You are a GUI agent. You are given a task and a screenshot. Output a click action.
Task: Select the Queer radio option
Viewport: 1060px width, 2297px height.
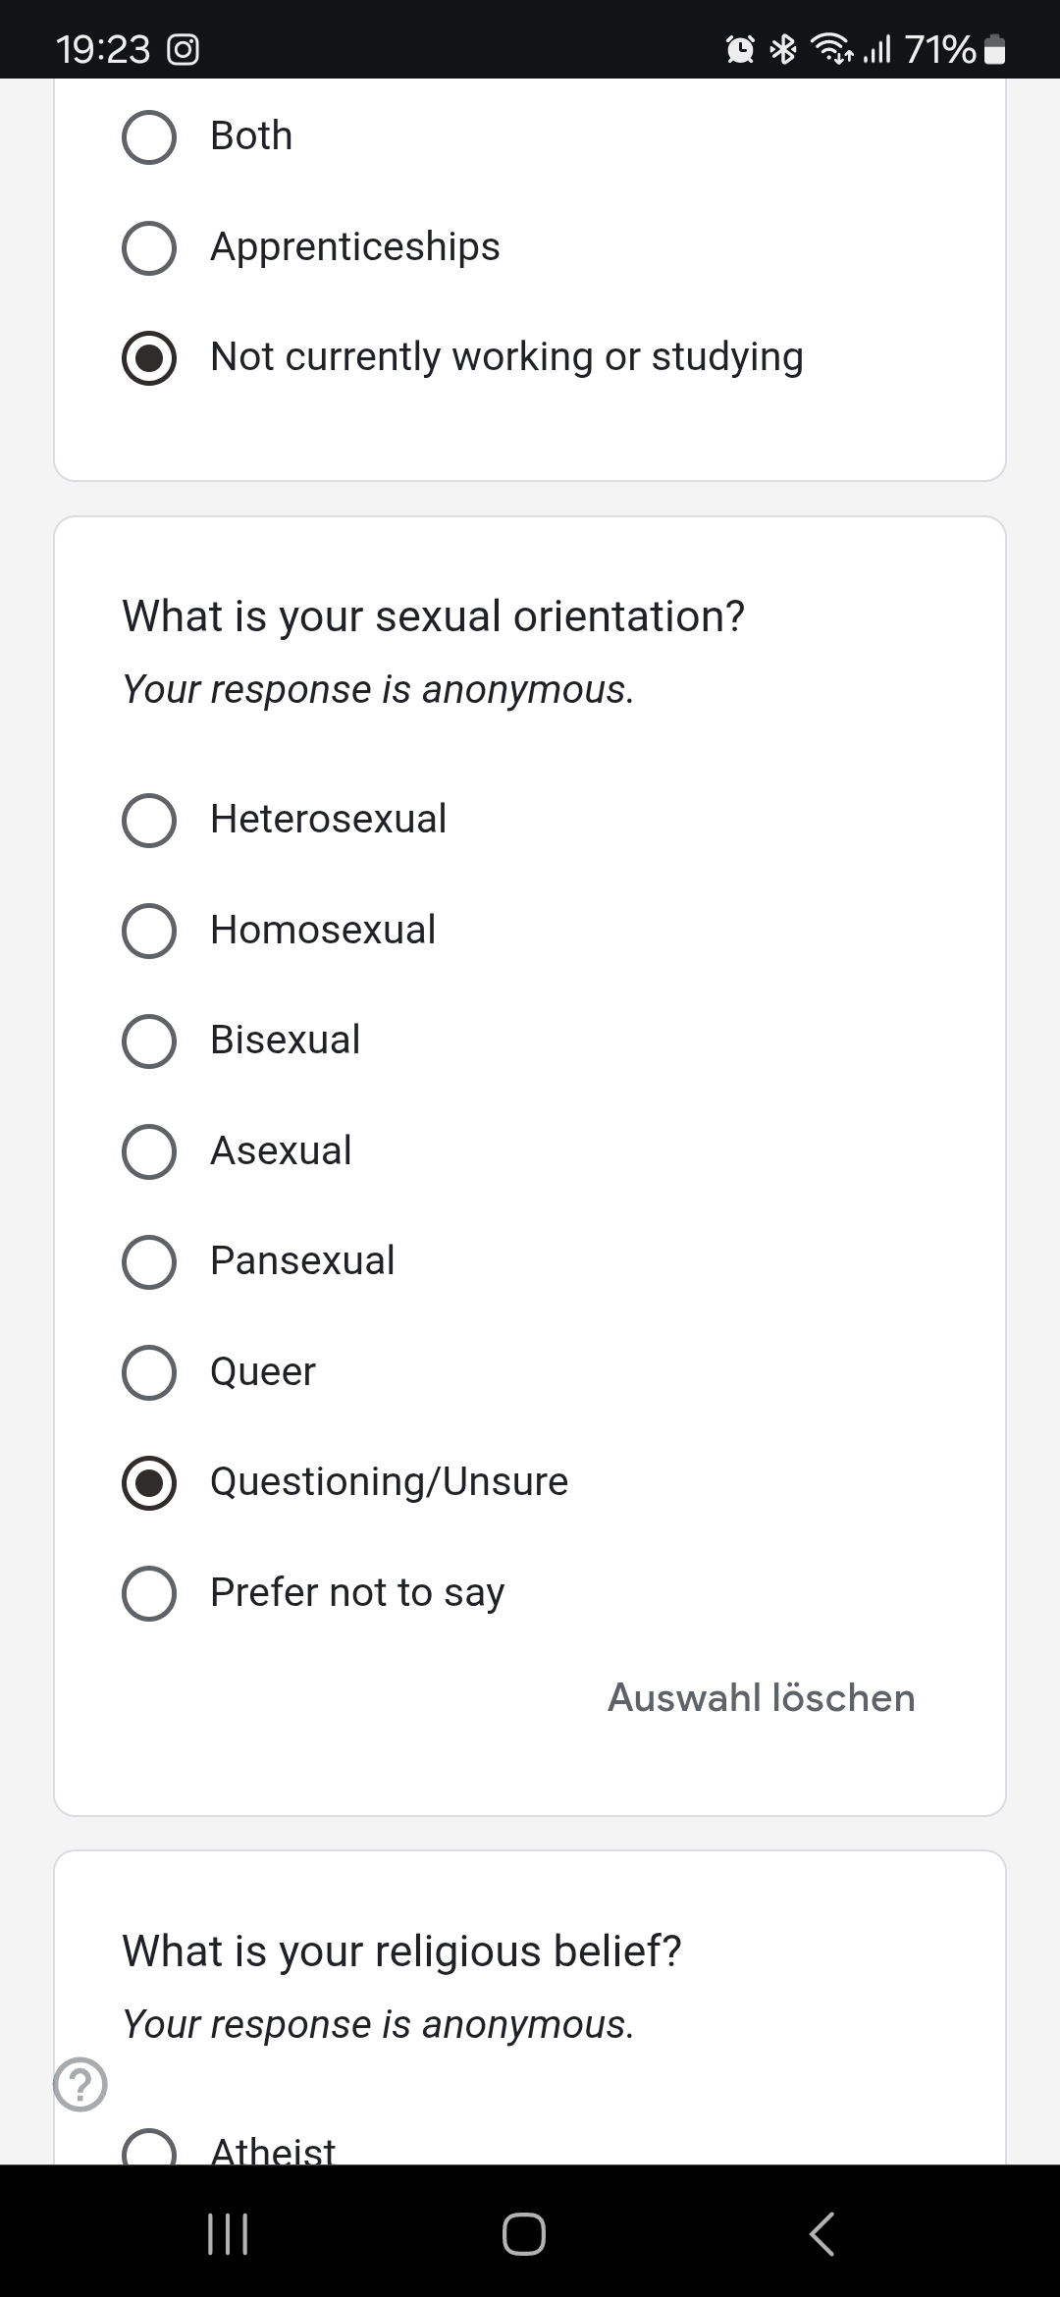tap(149, 1372)
